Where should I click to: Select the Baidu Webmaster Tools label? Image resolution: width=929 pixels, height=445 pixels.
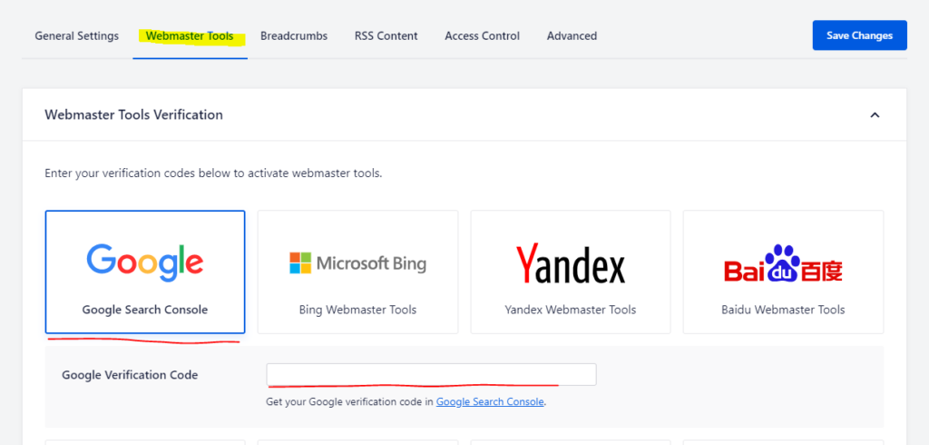(783, 310)
